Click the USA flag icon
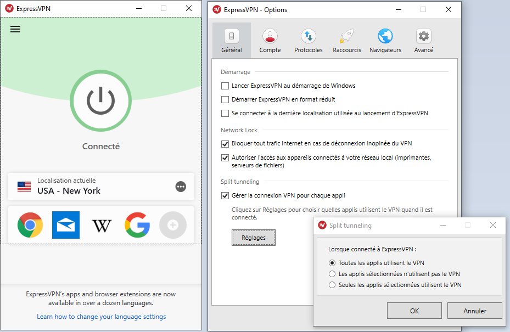Viewport: 510px width, 332px height. (x=24, y=187)
